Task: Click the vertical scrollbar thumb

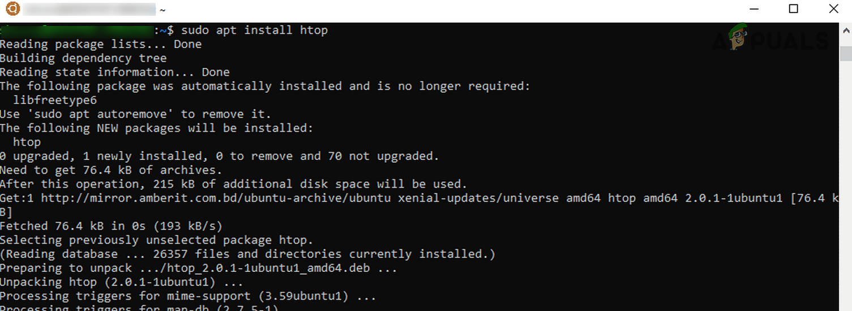Action: (x=846, y=53)
